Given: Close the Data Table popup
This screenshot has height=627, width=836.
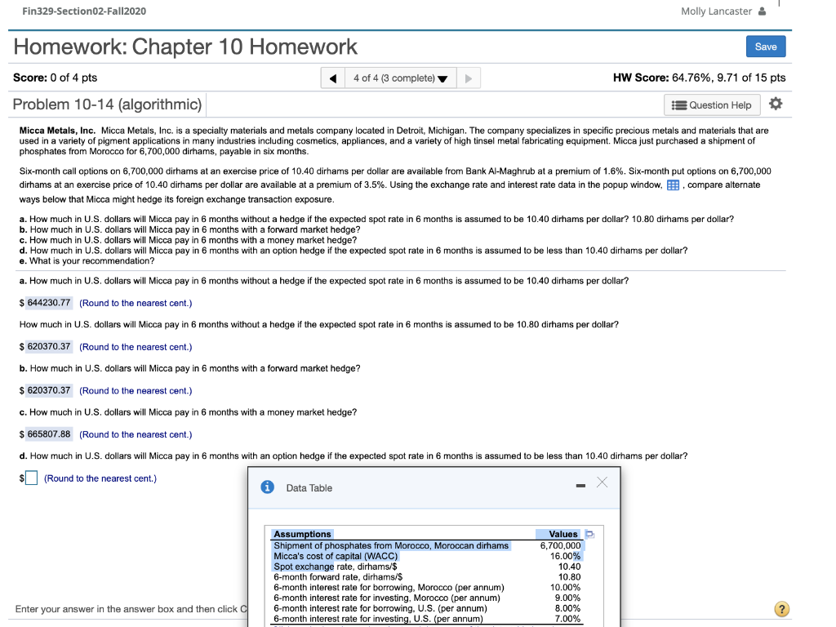Looking at the screenshot, I should pyautogui.click(x=602, y=482).
